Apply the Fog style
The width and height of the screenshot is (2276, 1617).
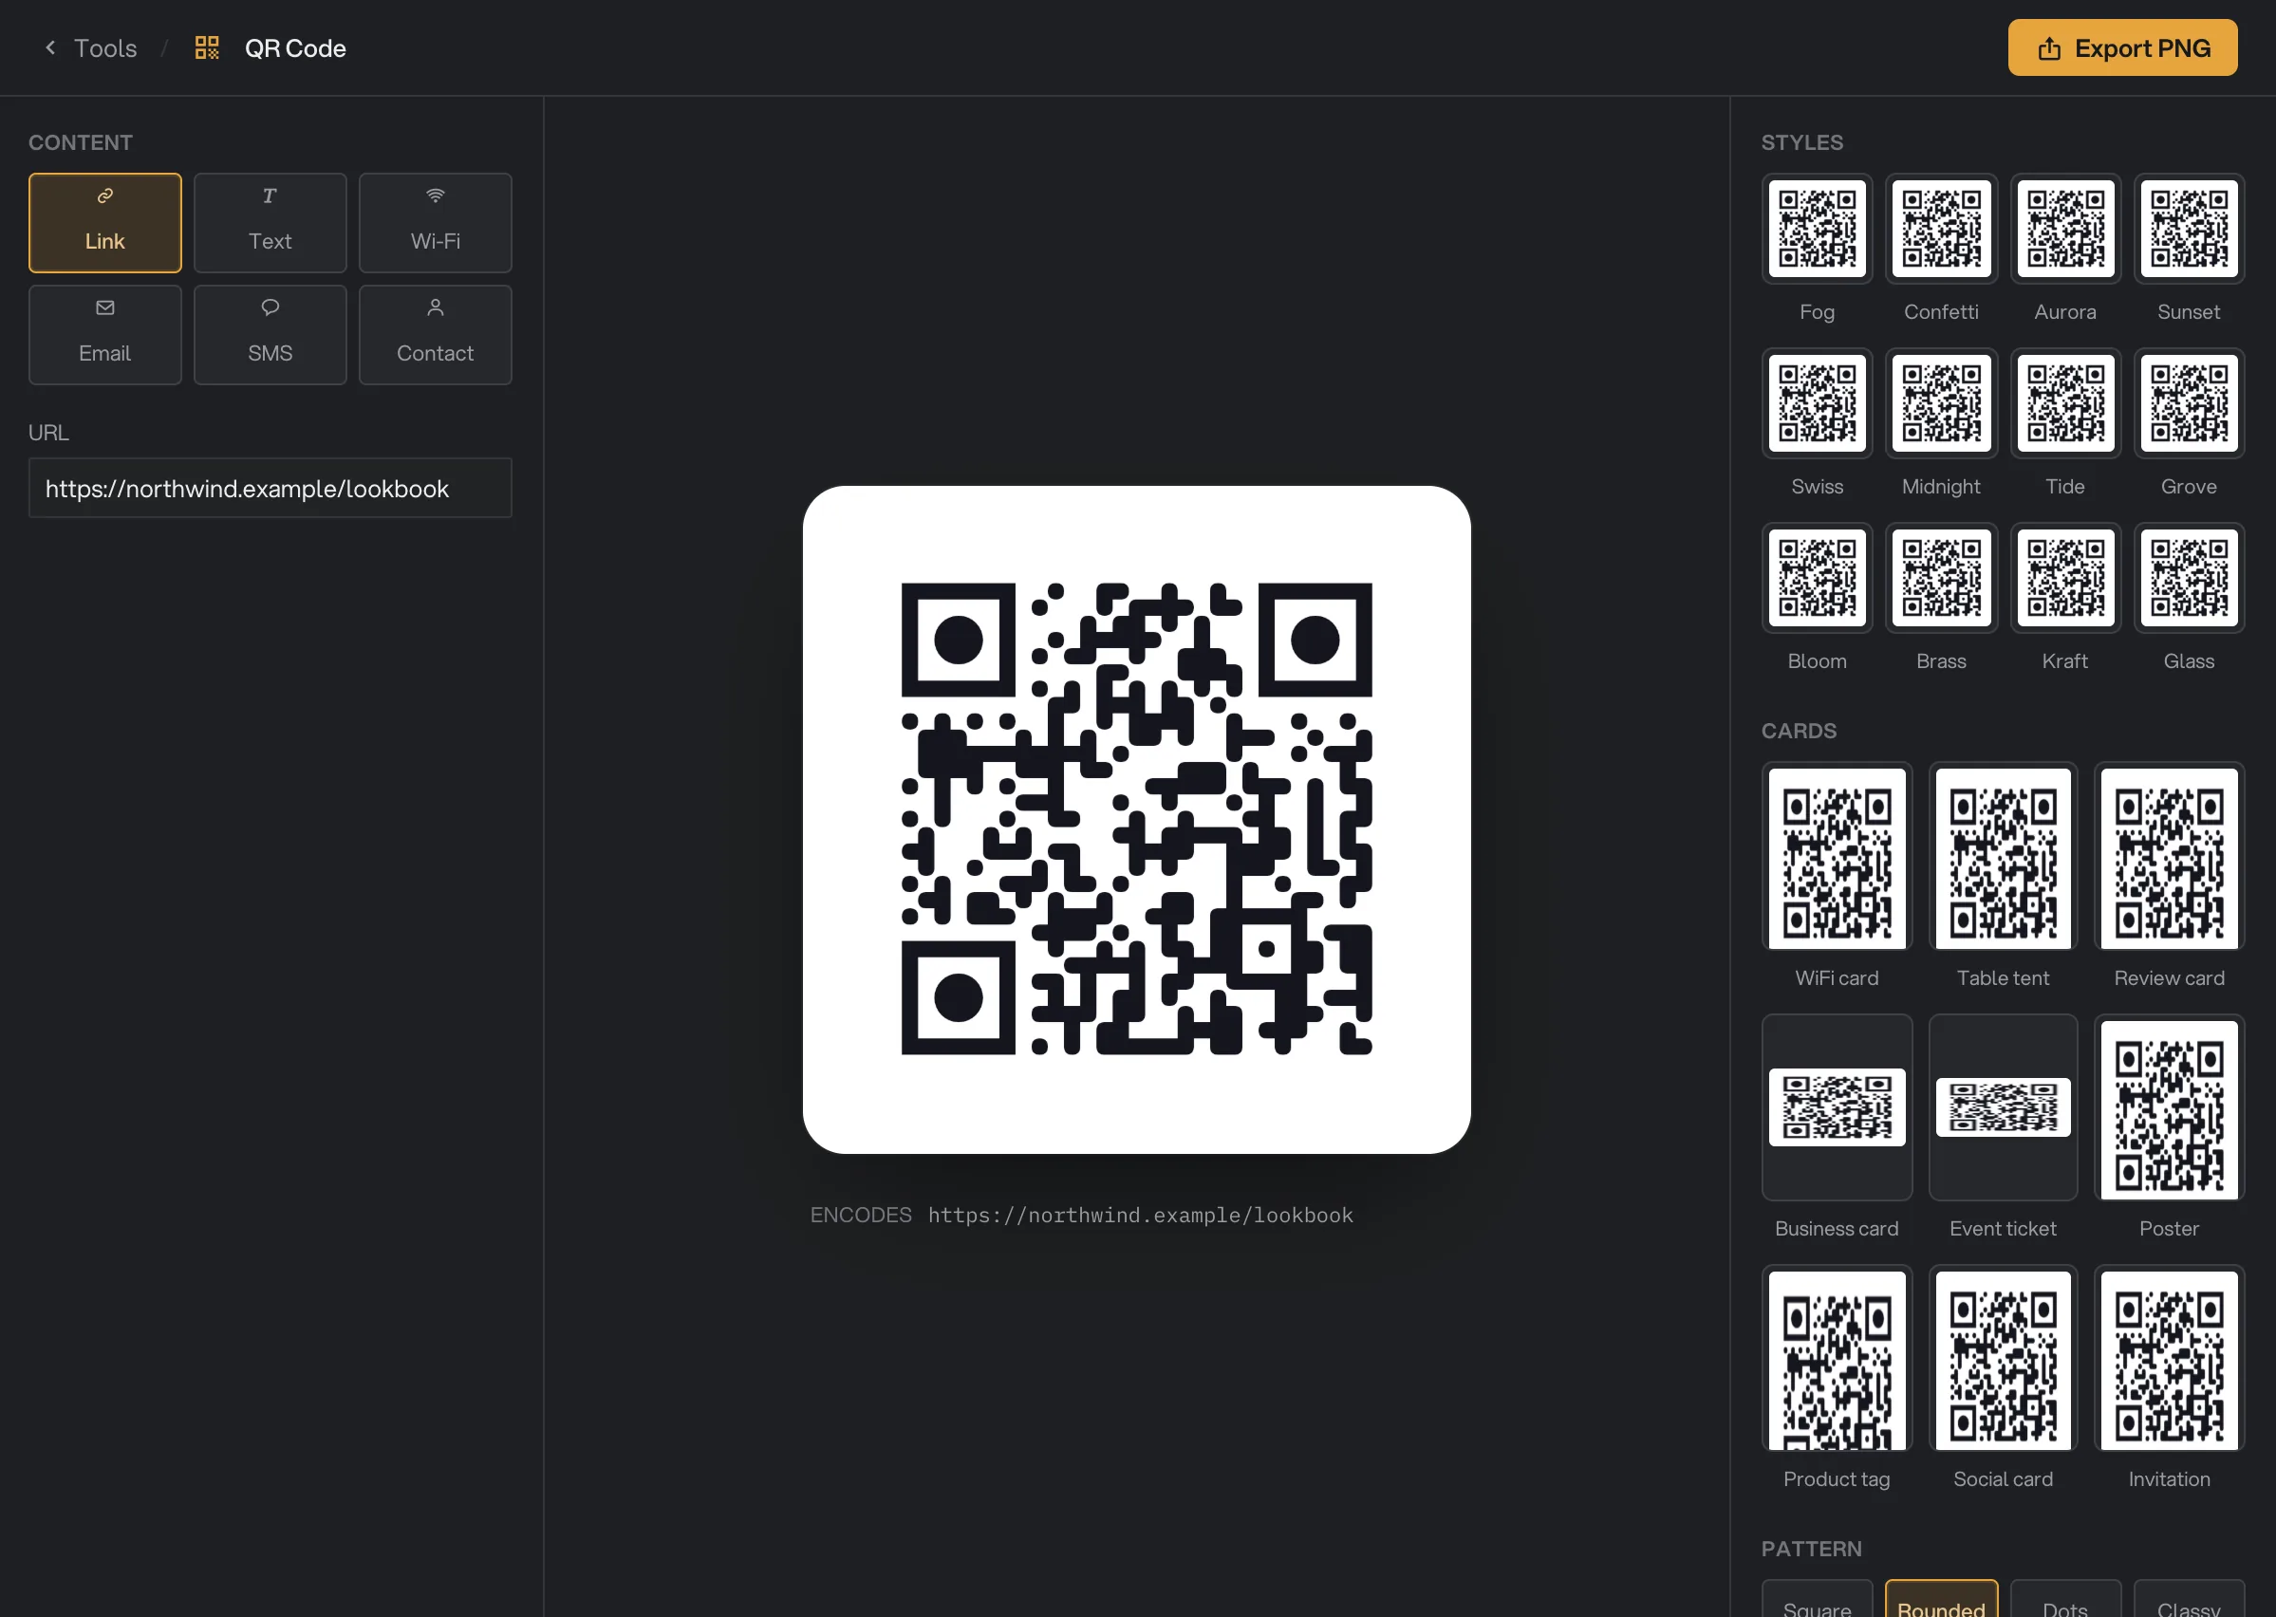[x=1816, y=229]
